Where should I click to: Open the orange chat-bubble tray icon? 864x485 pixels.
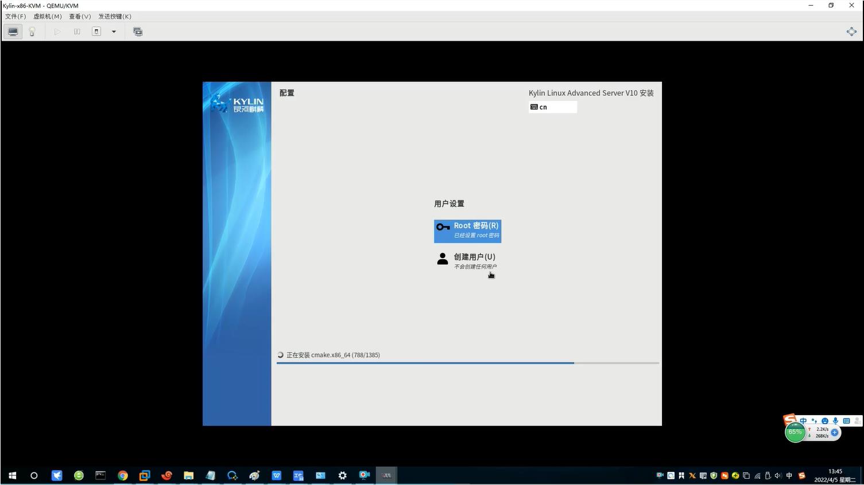click(724, 475)
